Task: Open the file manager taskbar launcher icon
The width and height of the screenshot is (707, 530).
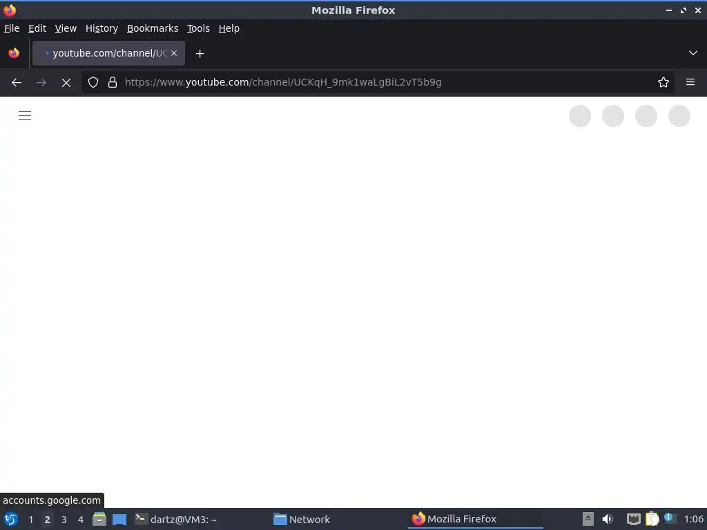Action: (99, 519)
